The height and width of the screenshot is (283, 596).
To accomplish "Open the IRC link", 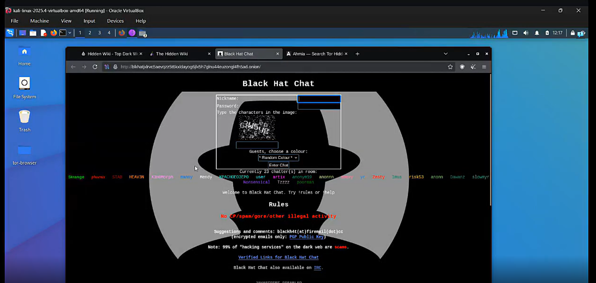I will point(317,268).
